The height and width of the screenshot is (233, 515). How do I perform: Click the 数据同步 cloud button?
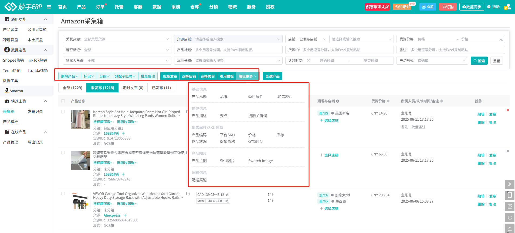[472, 7]
